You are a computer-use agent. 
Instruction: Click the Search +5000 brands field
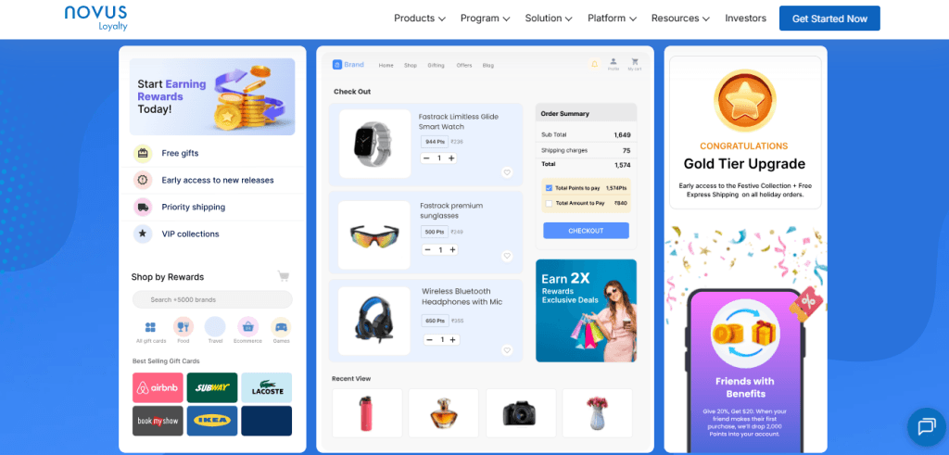tap(212, 299)
